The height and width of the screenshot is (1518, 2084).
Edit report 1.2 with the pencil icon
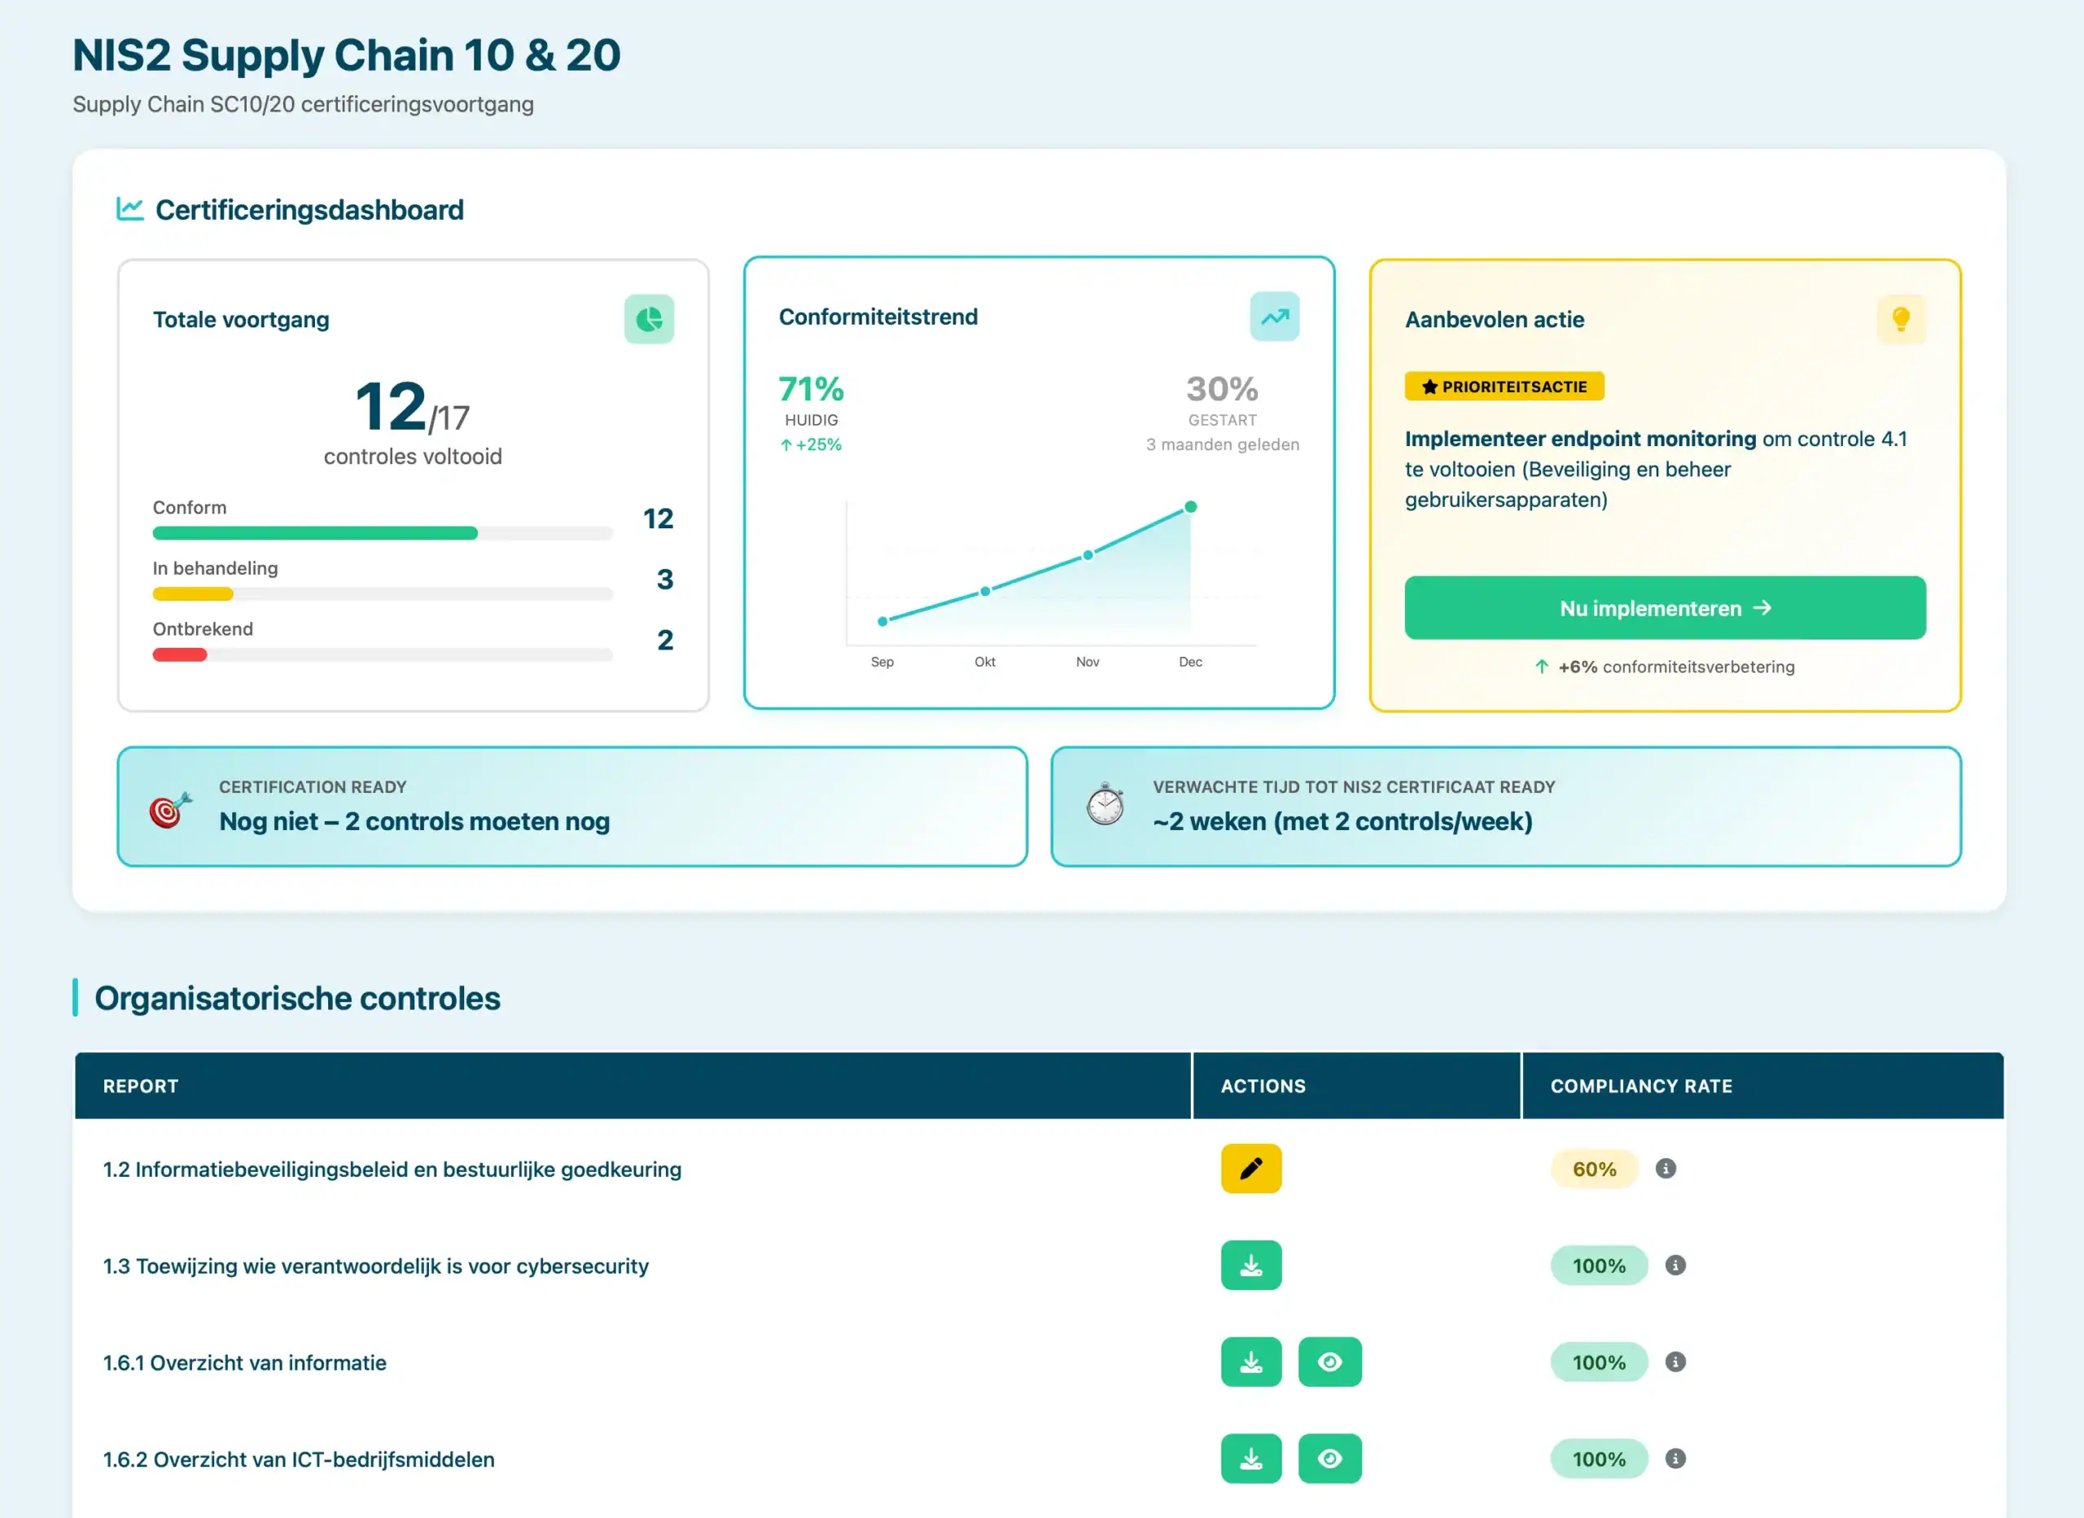pos(1250,1169)
